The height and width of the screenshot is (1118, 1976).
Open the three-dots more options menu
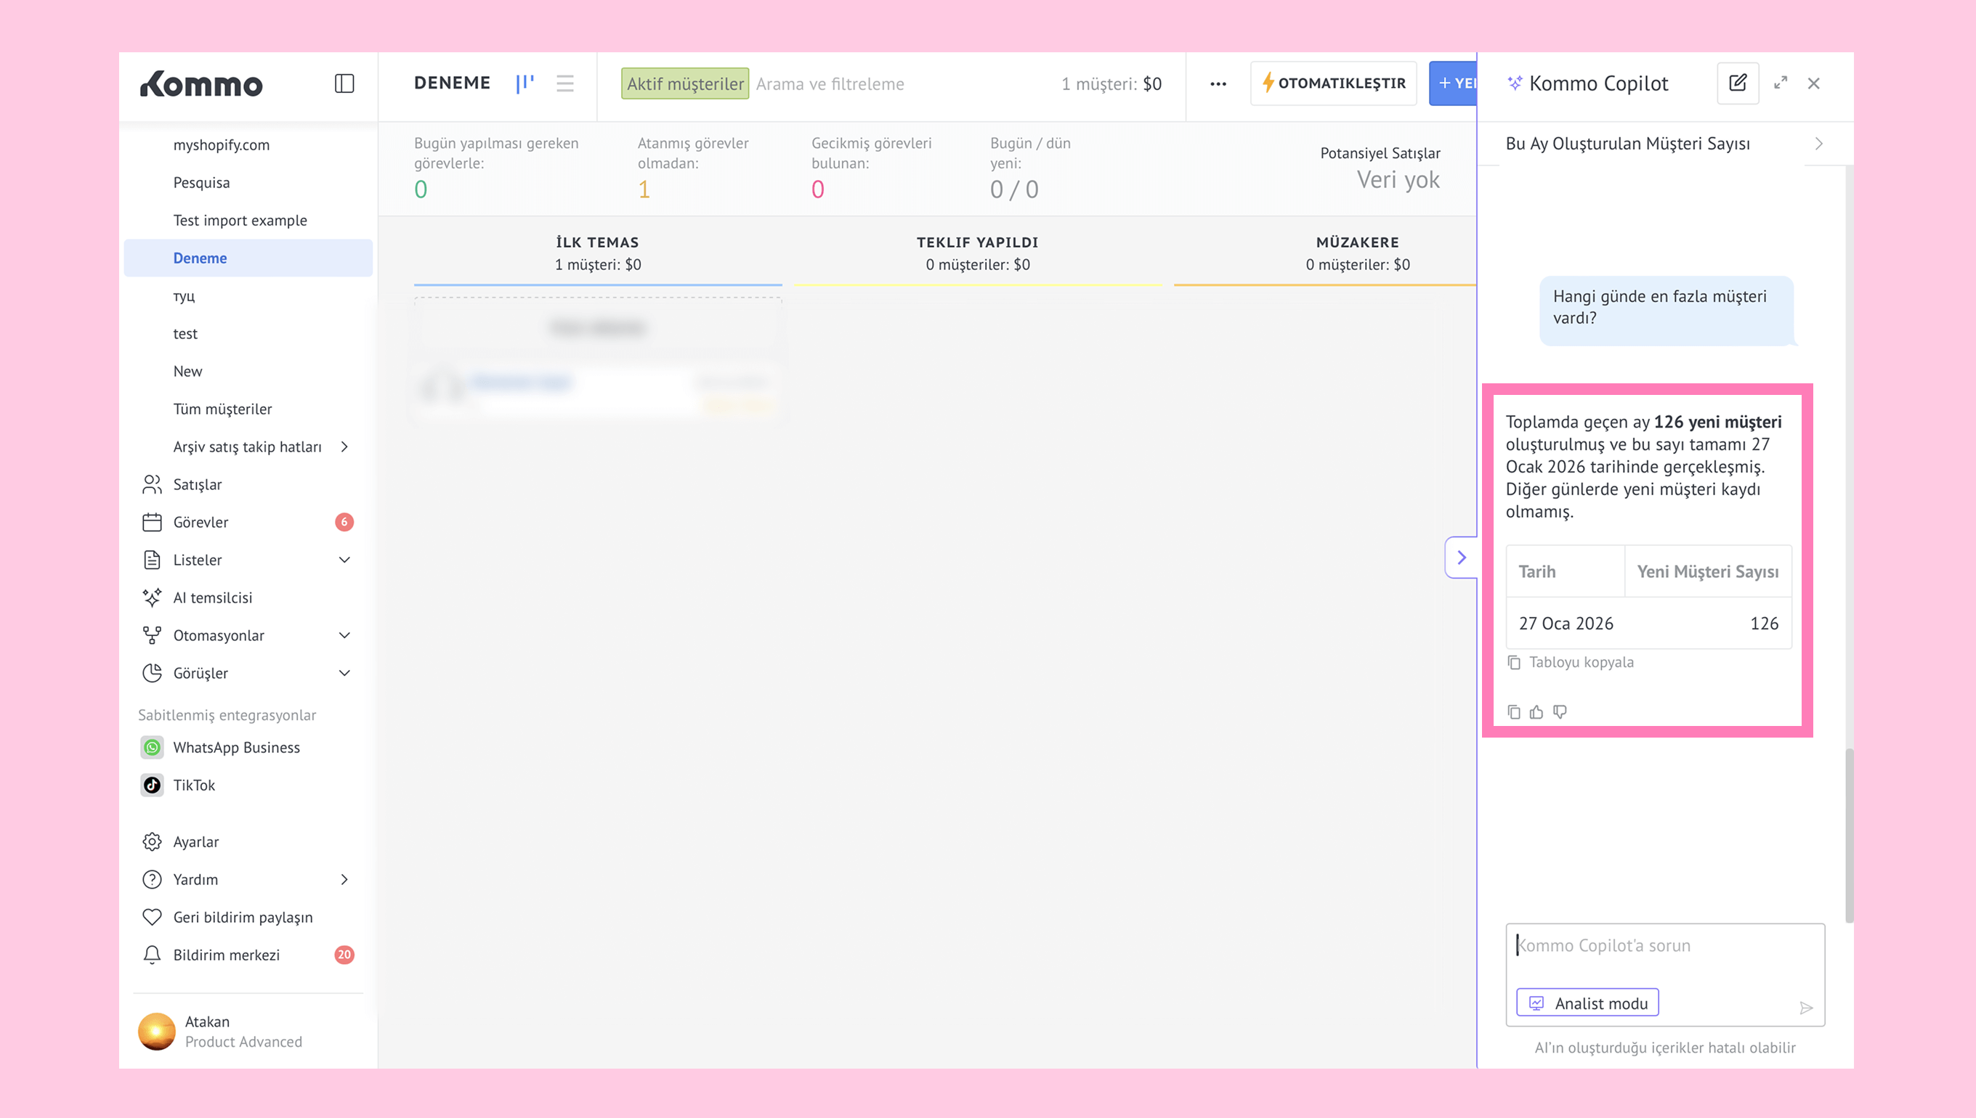[1218, 83]
